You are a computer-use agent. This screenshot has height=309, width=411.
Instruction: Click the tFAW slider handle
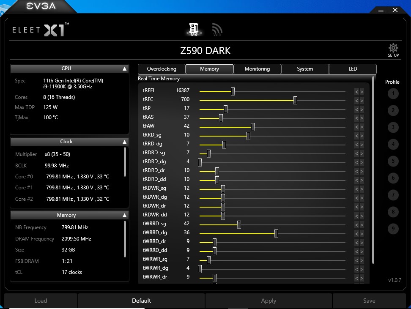(x=253, y=127)
